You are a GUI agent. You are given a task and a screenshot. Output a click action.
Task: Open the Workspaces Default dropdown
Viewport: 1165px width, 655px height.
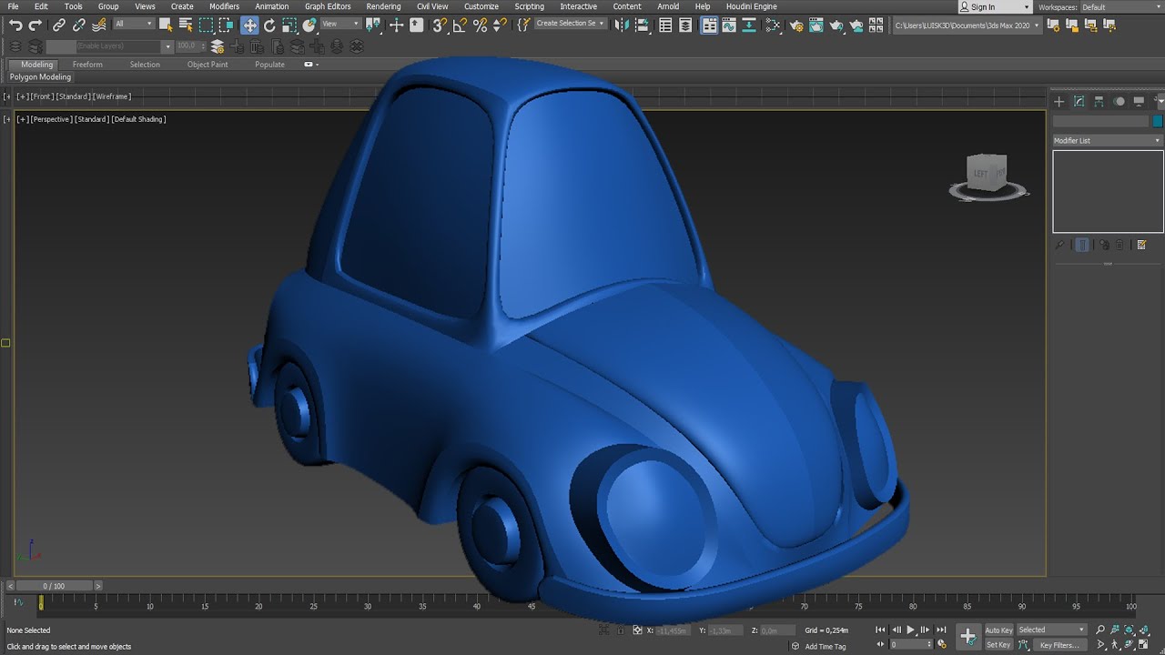(1122, 6)
